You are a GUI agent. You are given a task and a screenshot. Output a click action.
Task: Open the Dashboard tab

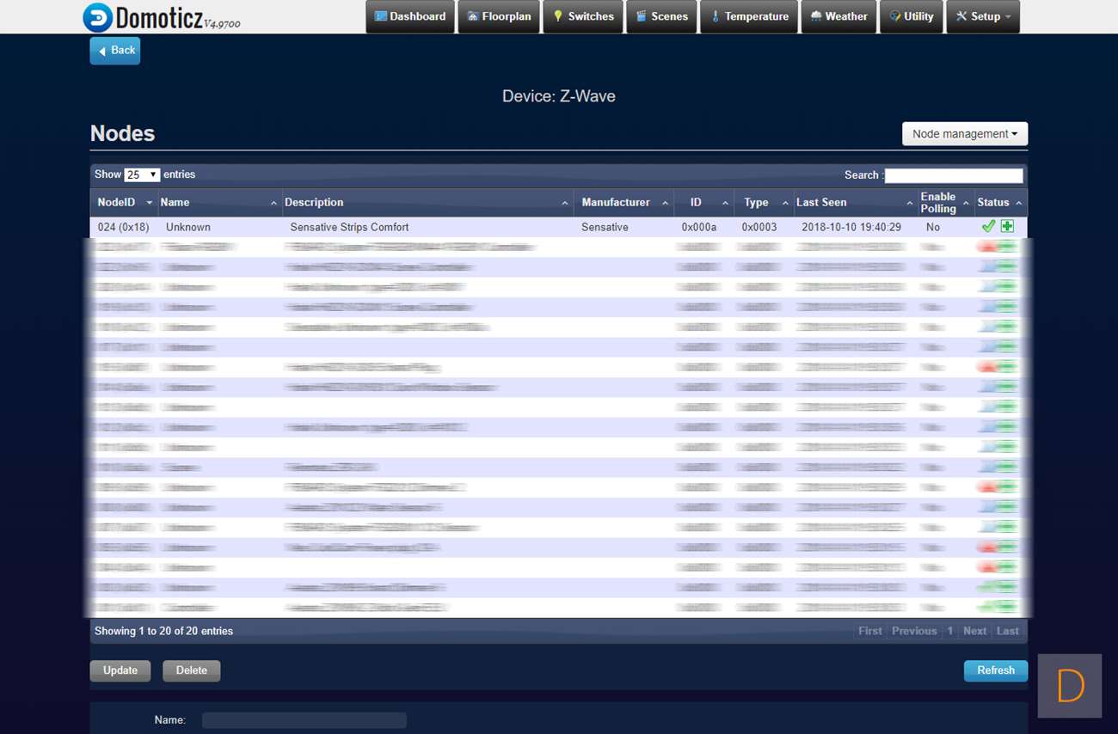pos(410,16)
